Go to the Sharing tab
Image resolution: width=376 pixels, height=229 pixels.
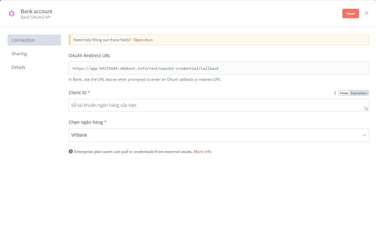click(x=19, y=54)
